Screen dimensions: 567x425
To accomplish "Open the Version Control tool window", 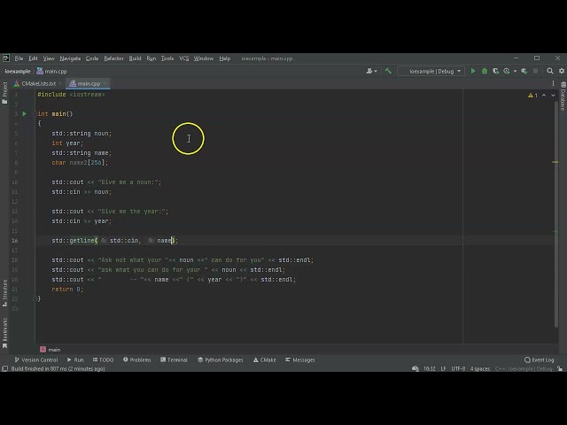I will 35,360.
